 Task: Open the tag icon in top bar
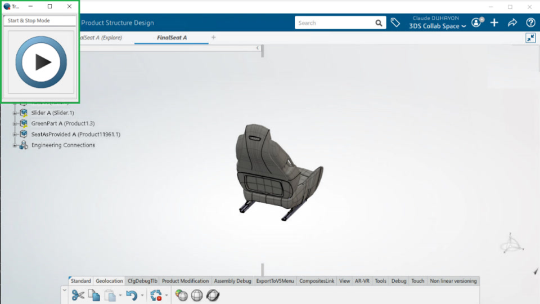click(x=395, y=23)
